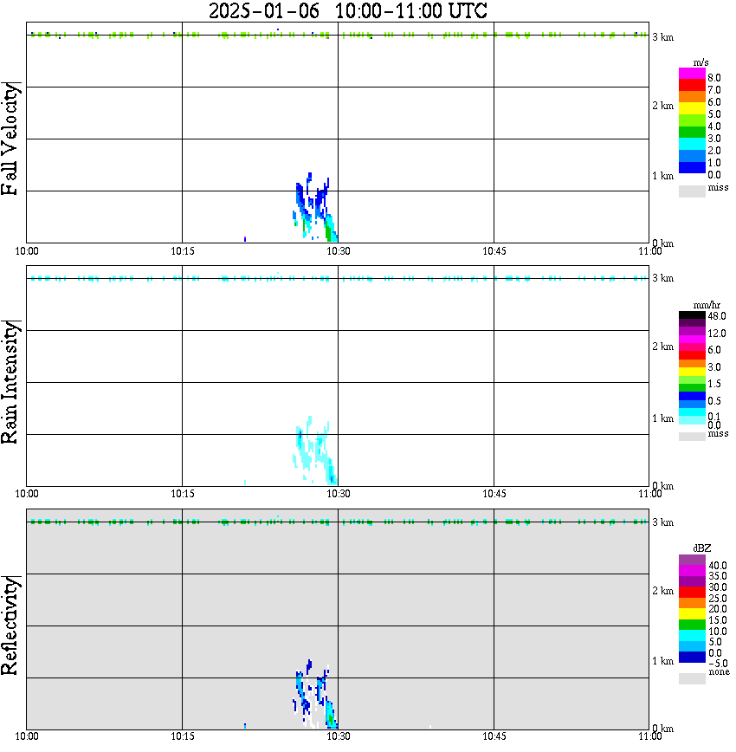Screen dimensions: 736x752
Task: Pick the yellow swatch in the dBZ legend
Action: [x=692, y=614]
